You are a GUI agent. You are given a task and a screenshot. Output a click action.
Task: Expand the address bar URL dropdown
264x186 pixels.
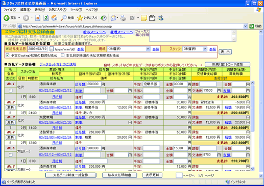[245, 26]
